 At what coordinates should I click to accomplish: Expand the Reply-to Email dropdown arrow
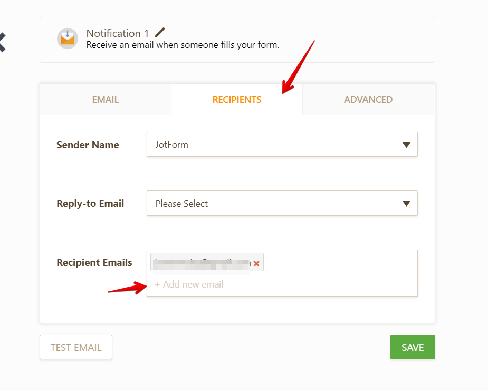(x=406, y=203)
